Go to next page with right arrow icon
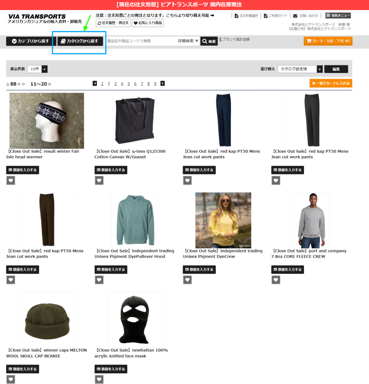Viewport: 369px width, 384px height. tap(162, 84)
